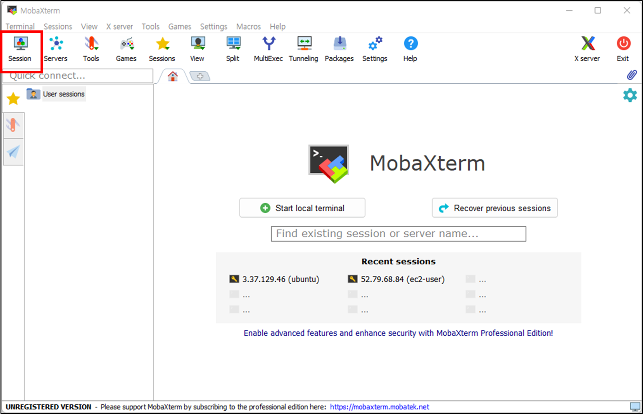Click the red Exit power icon
This screenshot has width=643, height=414.
click(623, 49)
